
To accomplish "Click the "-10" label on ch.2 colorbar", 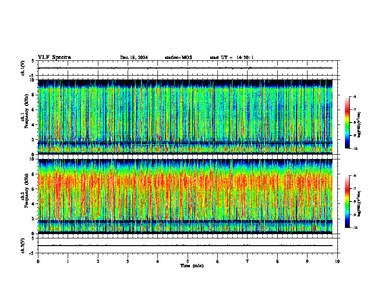I will 355,228.
